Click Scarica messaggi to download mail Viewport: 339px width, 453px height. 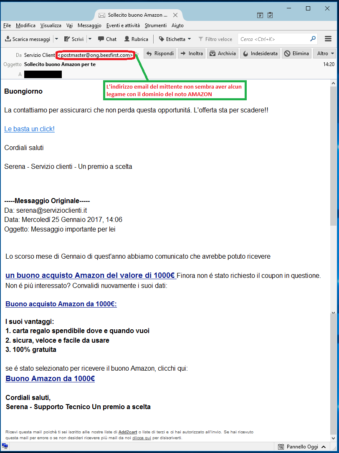[28, 39]
